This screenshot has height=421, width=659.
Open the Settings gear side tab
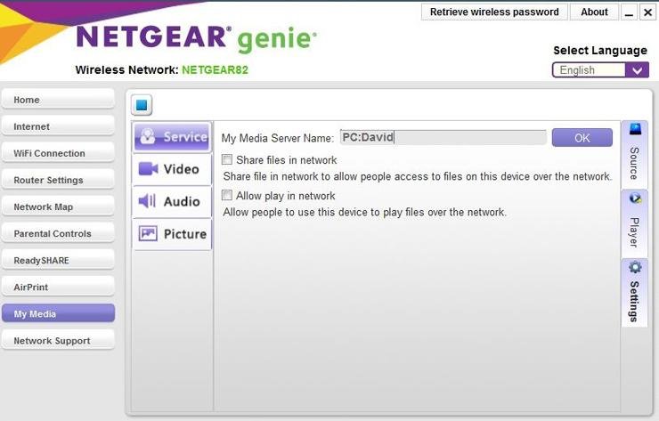[x=634, y=292]
